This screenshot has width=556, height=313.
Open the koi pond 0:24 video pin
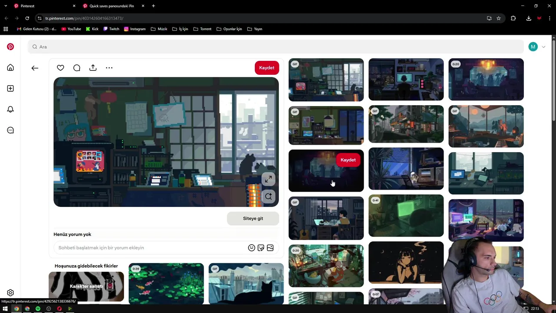click(166, 283)
